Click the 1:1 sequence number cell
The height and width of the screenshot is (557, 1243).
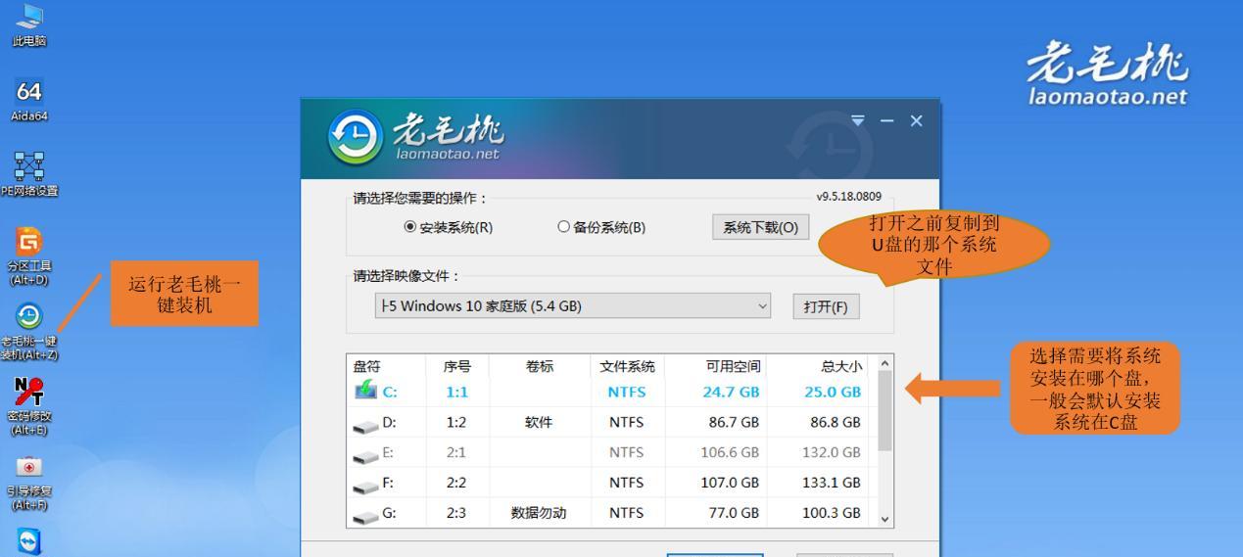point(456,393)
